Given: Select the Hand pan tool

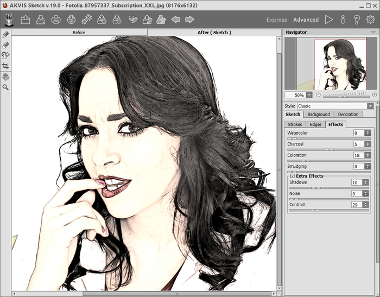Looking at the screenshot, I should [x=6, y=77].
